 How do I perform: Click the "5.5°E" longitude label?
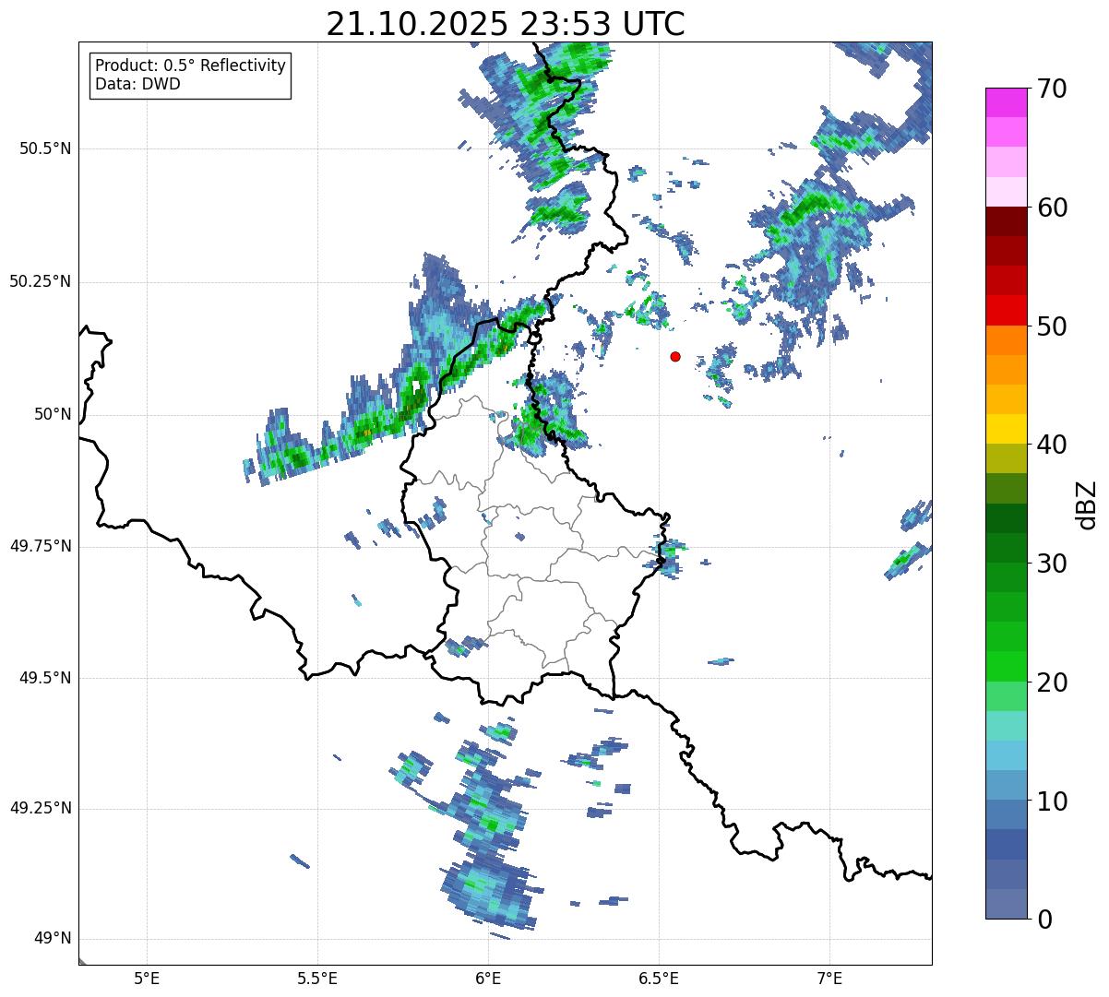point(317,979)
